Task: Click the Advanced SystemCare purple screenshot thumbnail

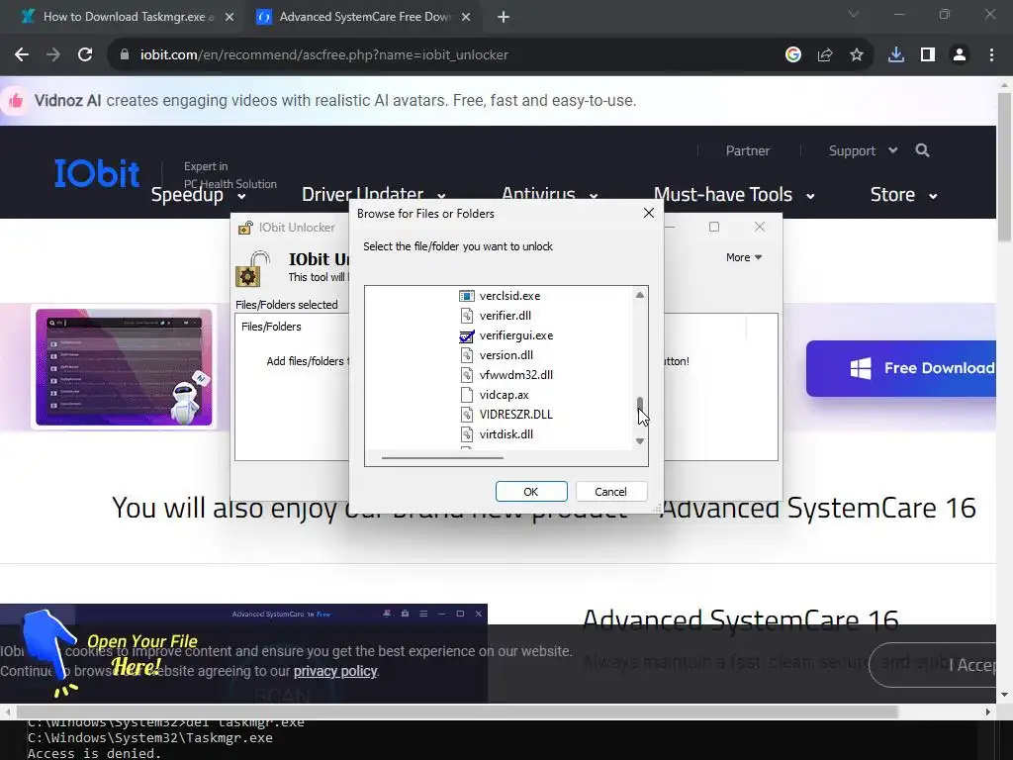Action: tap(124, 367)
